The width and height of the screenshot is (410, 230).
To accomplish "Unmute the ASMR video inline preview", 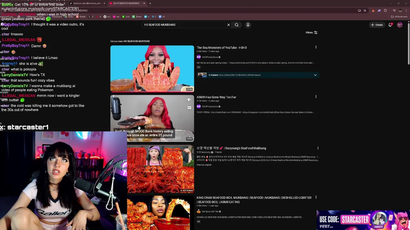I will click(189, 100).
